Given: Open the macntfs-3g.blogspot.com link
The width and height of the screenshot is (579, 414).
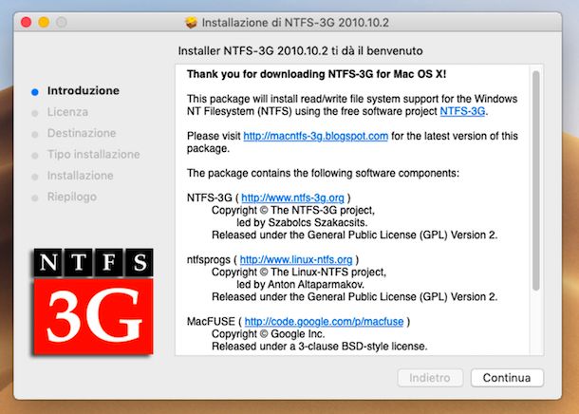Looking at the screenshot, I should 316,136.
